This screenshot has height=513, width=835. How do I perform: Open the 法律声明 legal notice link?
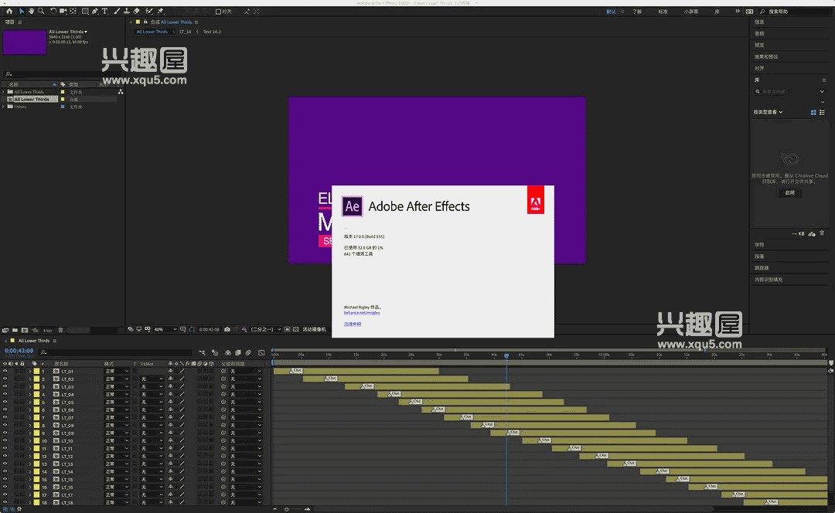pyautogui.click(x=353, y=324)
